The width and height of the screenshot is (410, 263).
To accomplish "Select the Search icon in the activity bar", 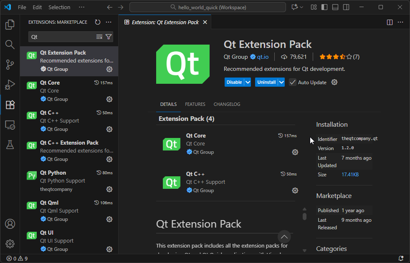I will tap(10, 45).
